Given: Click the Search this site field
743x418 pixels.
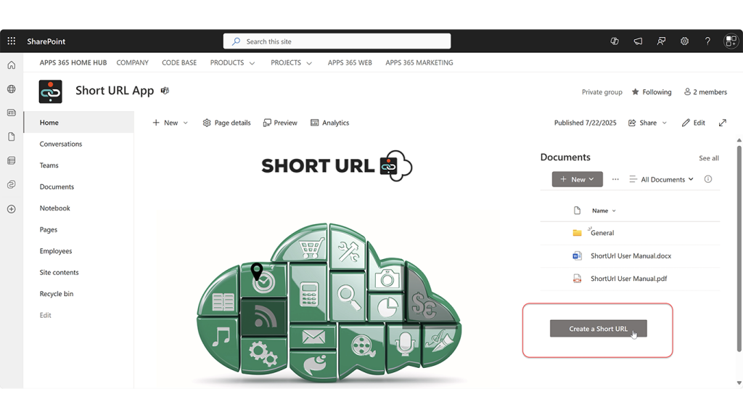Looking at the screenshot, I should [337, 41].
